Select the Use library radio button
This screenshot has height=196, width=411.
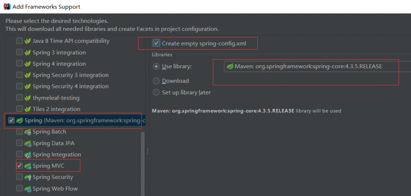click(156, 67)
